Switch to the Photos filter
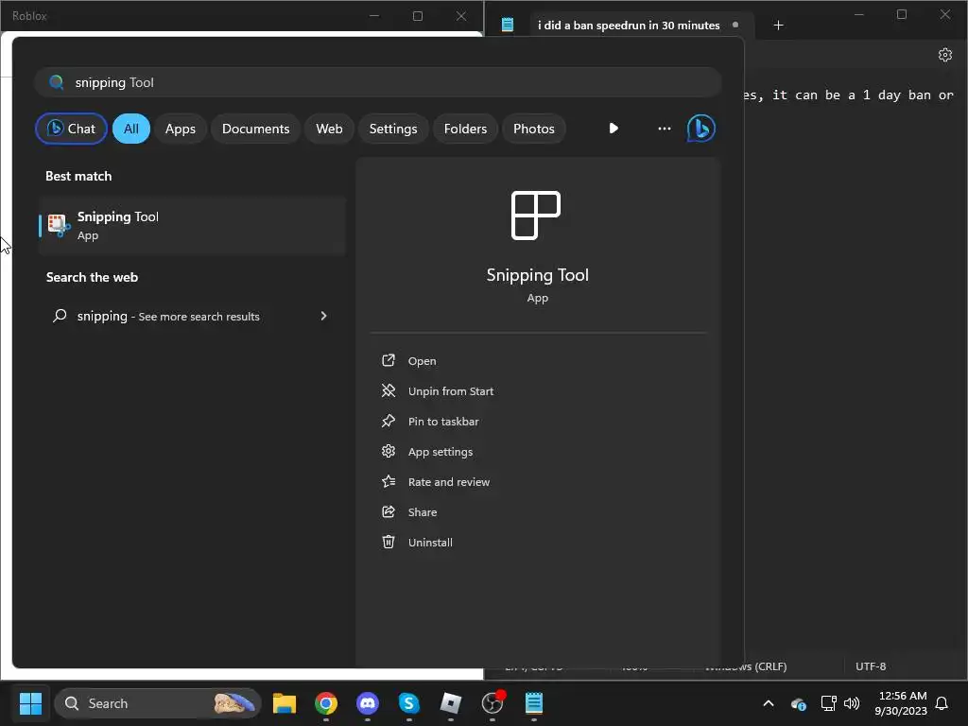This screenshot has height=726, width=968. (x=534, y=129)
